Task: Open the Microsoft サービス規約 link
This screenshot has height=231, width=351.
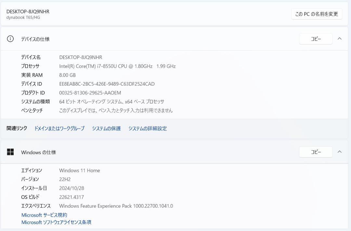Action: tap(44, 215)
